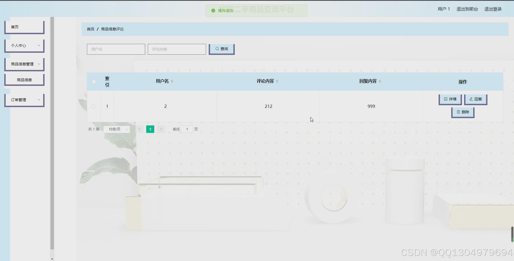Screen dimensions: 514x261
Task: Sort by the 用户名 column sort arrows
Action: click(x=172, y=81)
